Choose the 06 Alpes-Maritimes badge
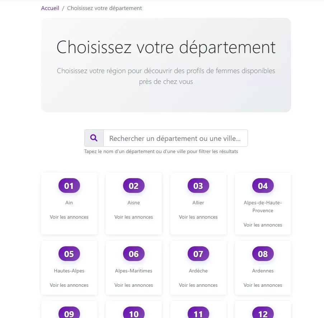324x318 pixels. click(x=133, y=254)
